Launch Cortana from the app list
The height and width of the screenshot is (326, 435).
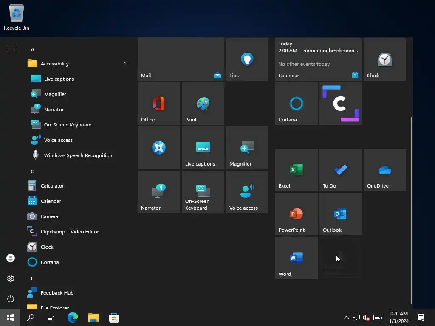coord(78,262)
